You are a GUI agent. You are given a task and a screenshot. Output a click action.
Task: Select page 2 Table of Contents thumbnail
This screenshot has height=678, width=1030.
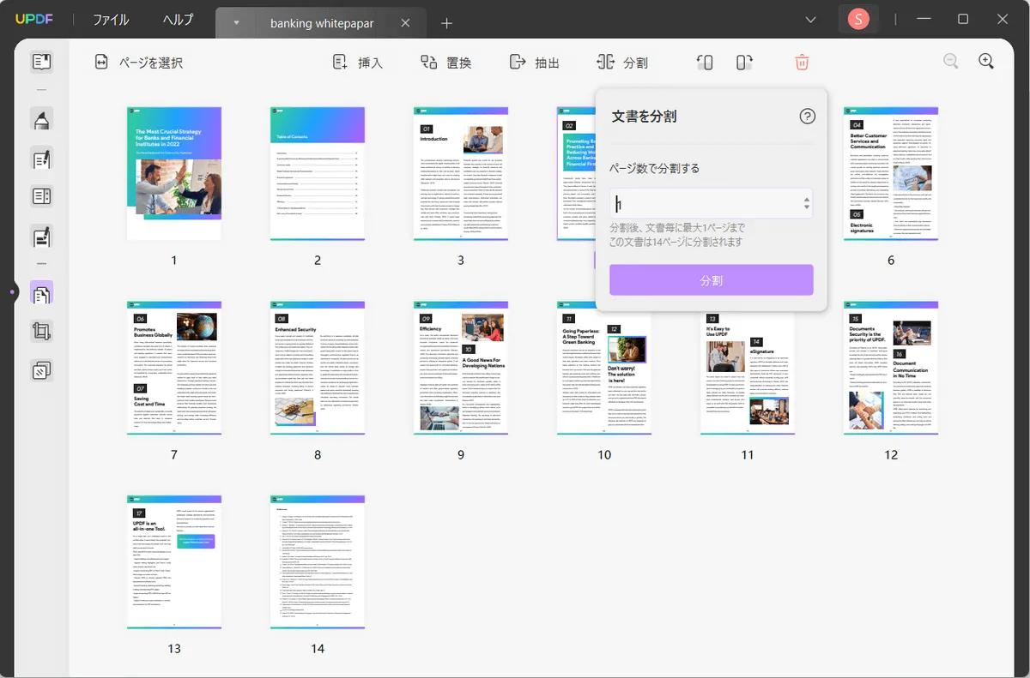(x=318, y=174)
